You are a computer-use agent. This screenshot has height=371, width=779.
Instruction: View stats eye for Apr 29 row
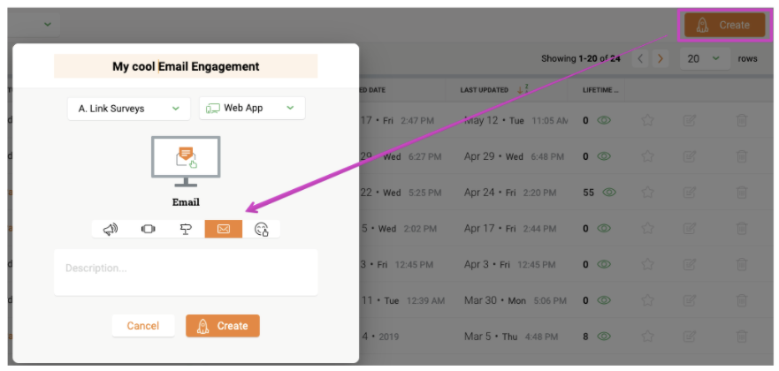point(604,156)
